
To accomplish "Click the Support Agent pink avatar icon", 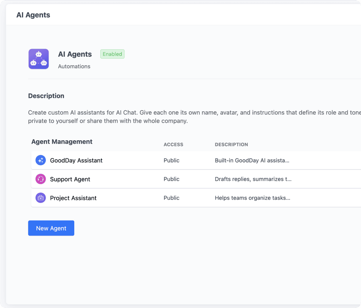I will pos(40,179).
